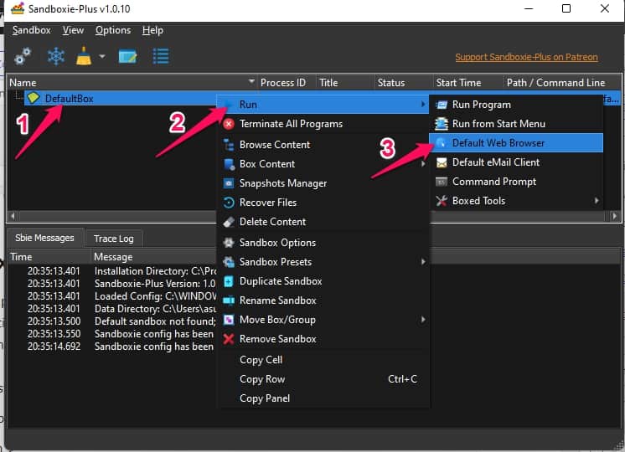Click the Rename Sandbox icon

[x=229, y=300]
